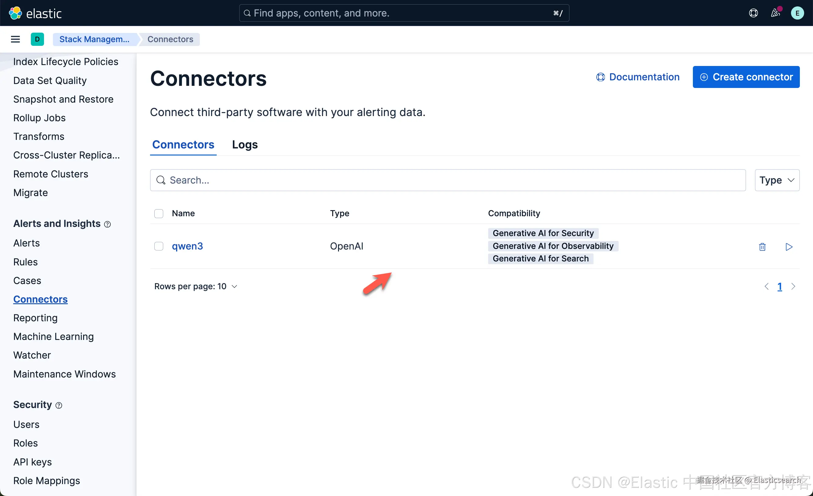Viewport: 813px width, 496px height.
Task: Open the help menu lifebuoy icon
Action: tap(753, 13)
